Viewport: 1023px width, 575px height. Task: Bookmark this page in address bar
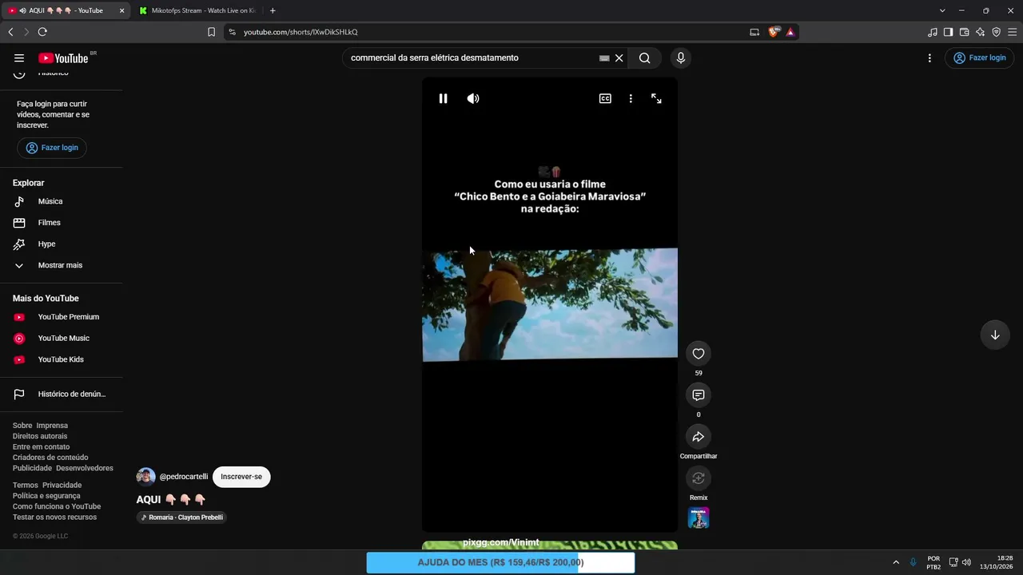point(211,32)
